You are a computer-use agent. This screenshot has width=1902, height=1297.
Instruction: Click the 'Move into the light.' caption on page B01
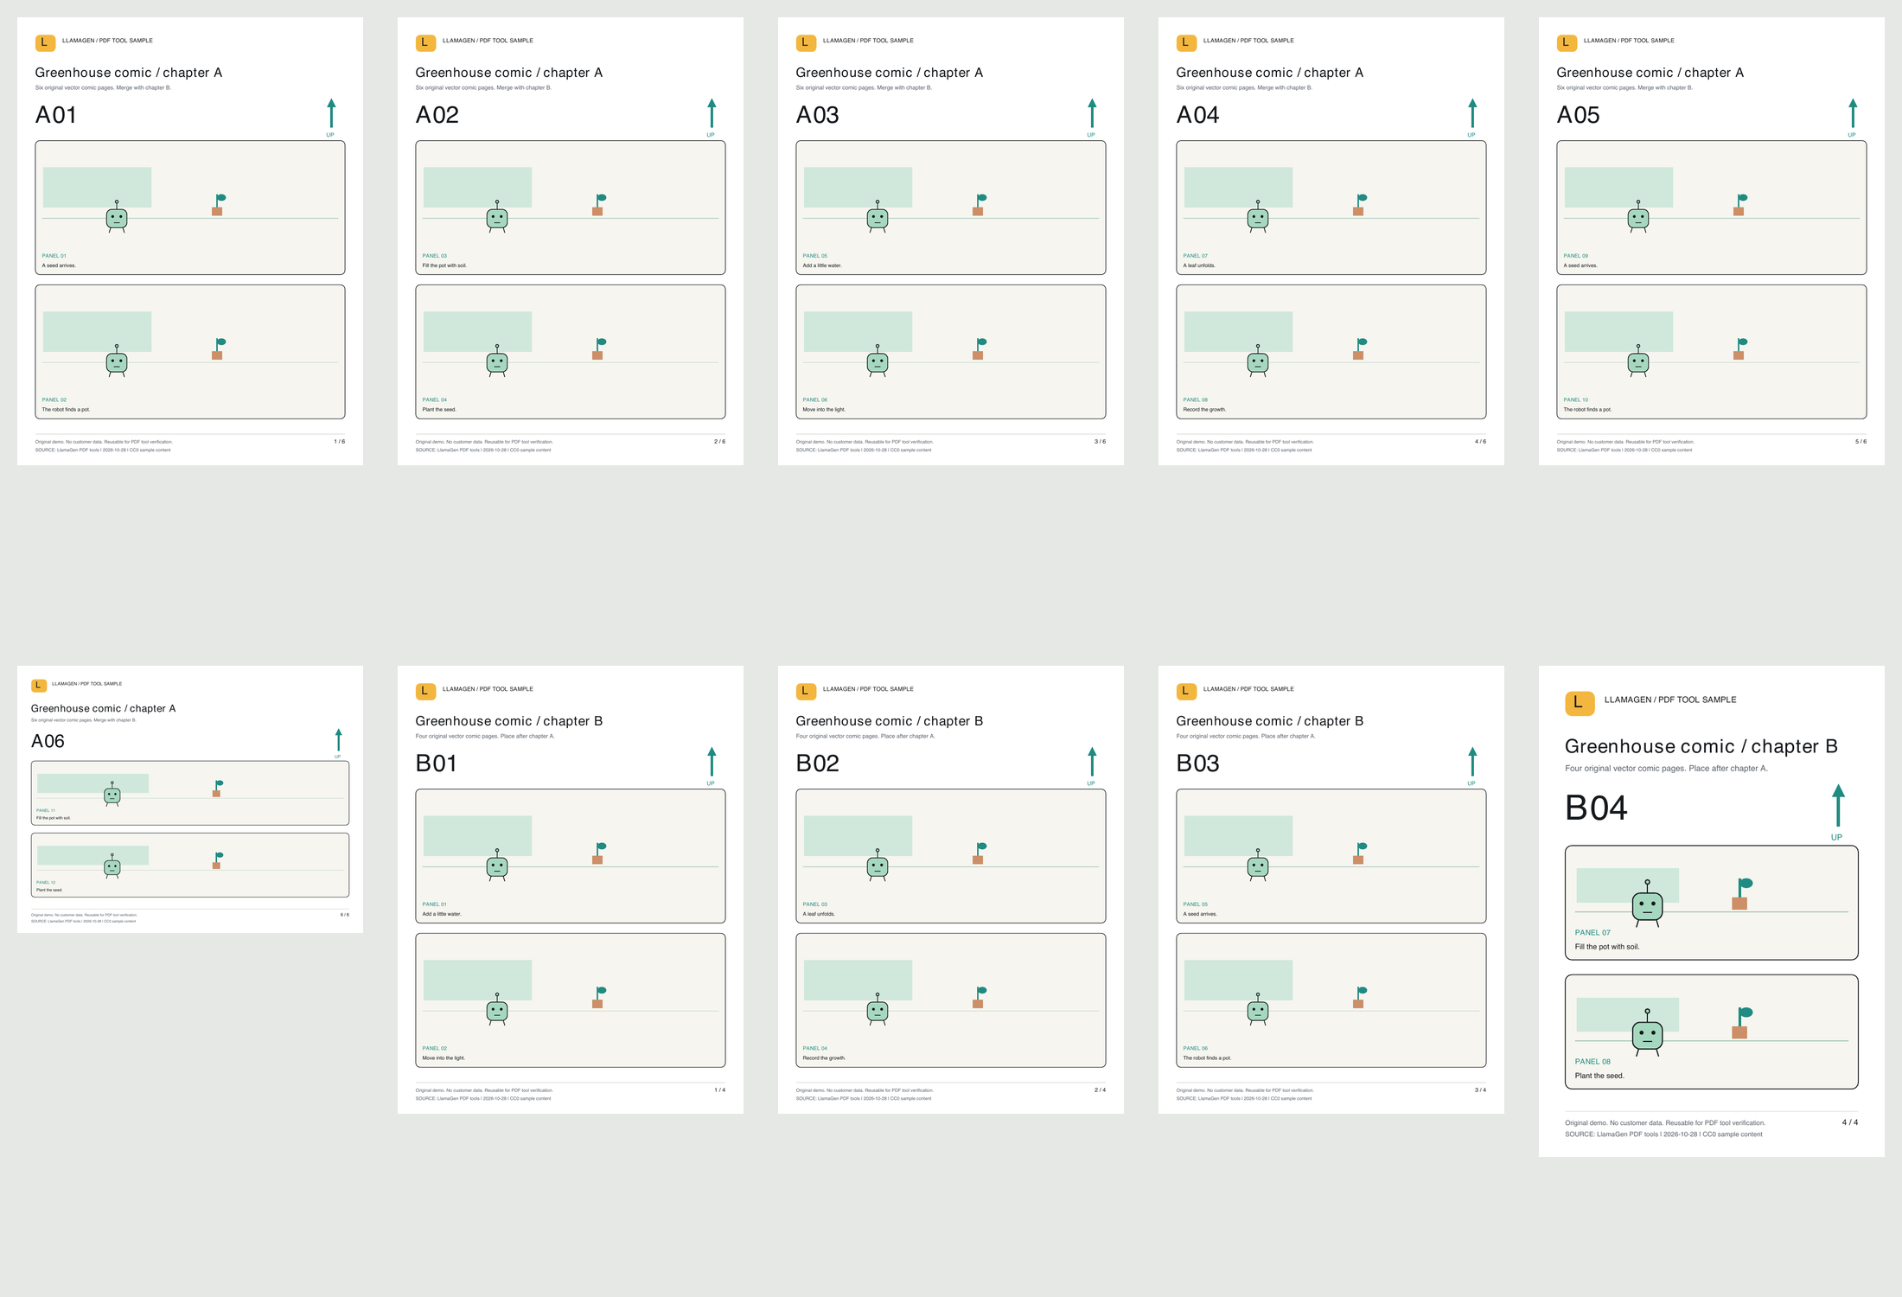pyautogui.click(x=444, y=1058)
